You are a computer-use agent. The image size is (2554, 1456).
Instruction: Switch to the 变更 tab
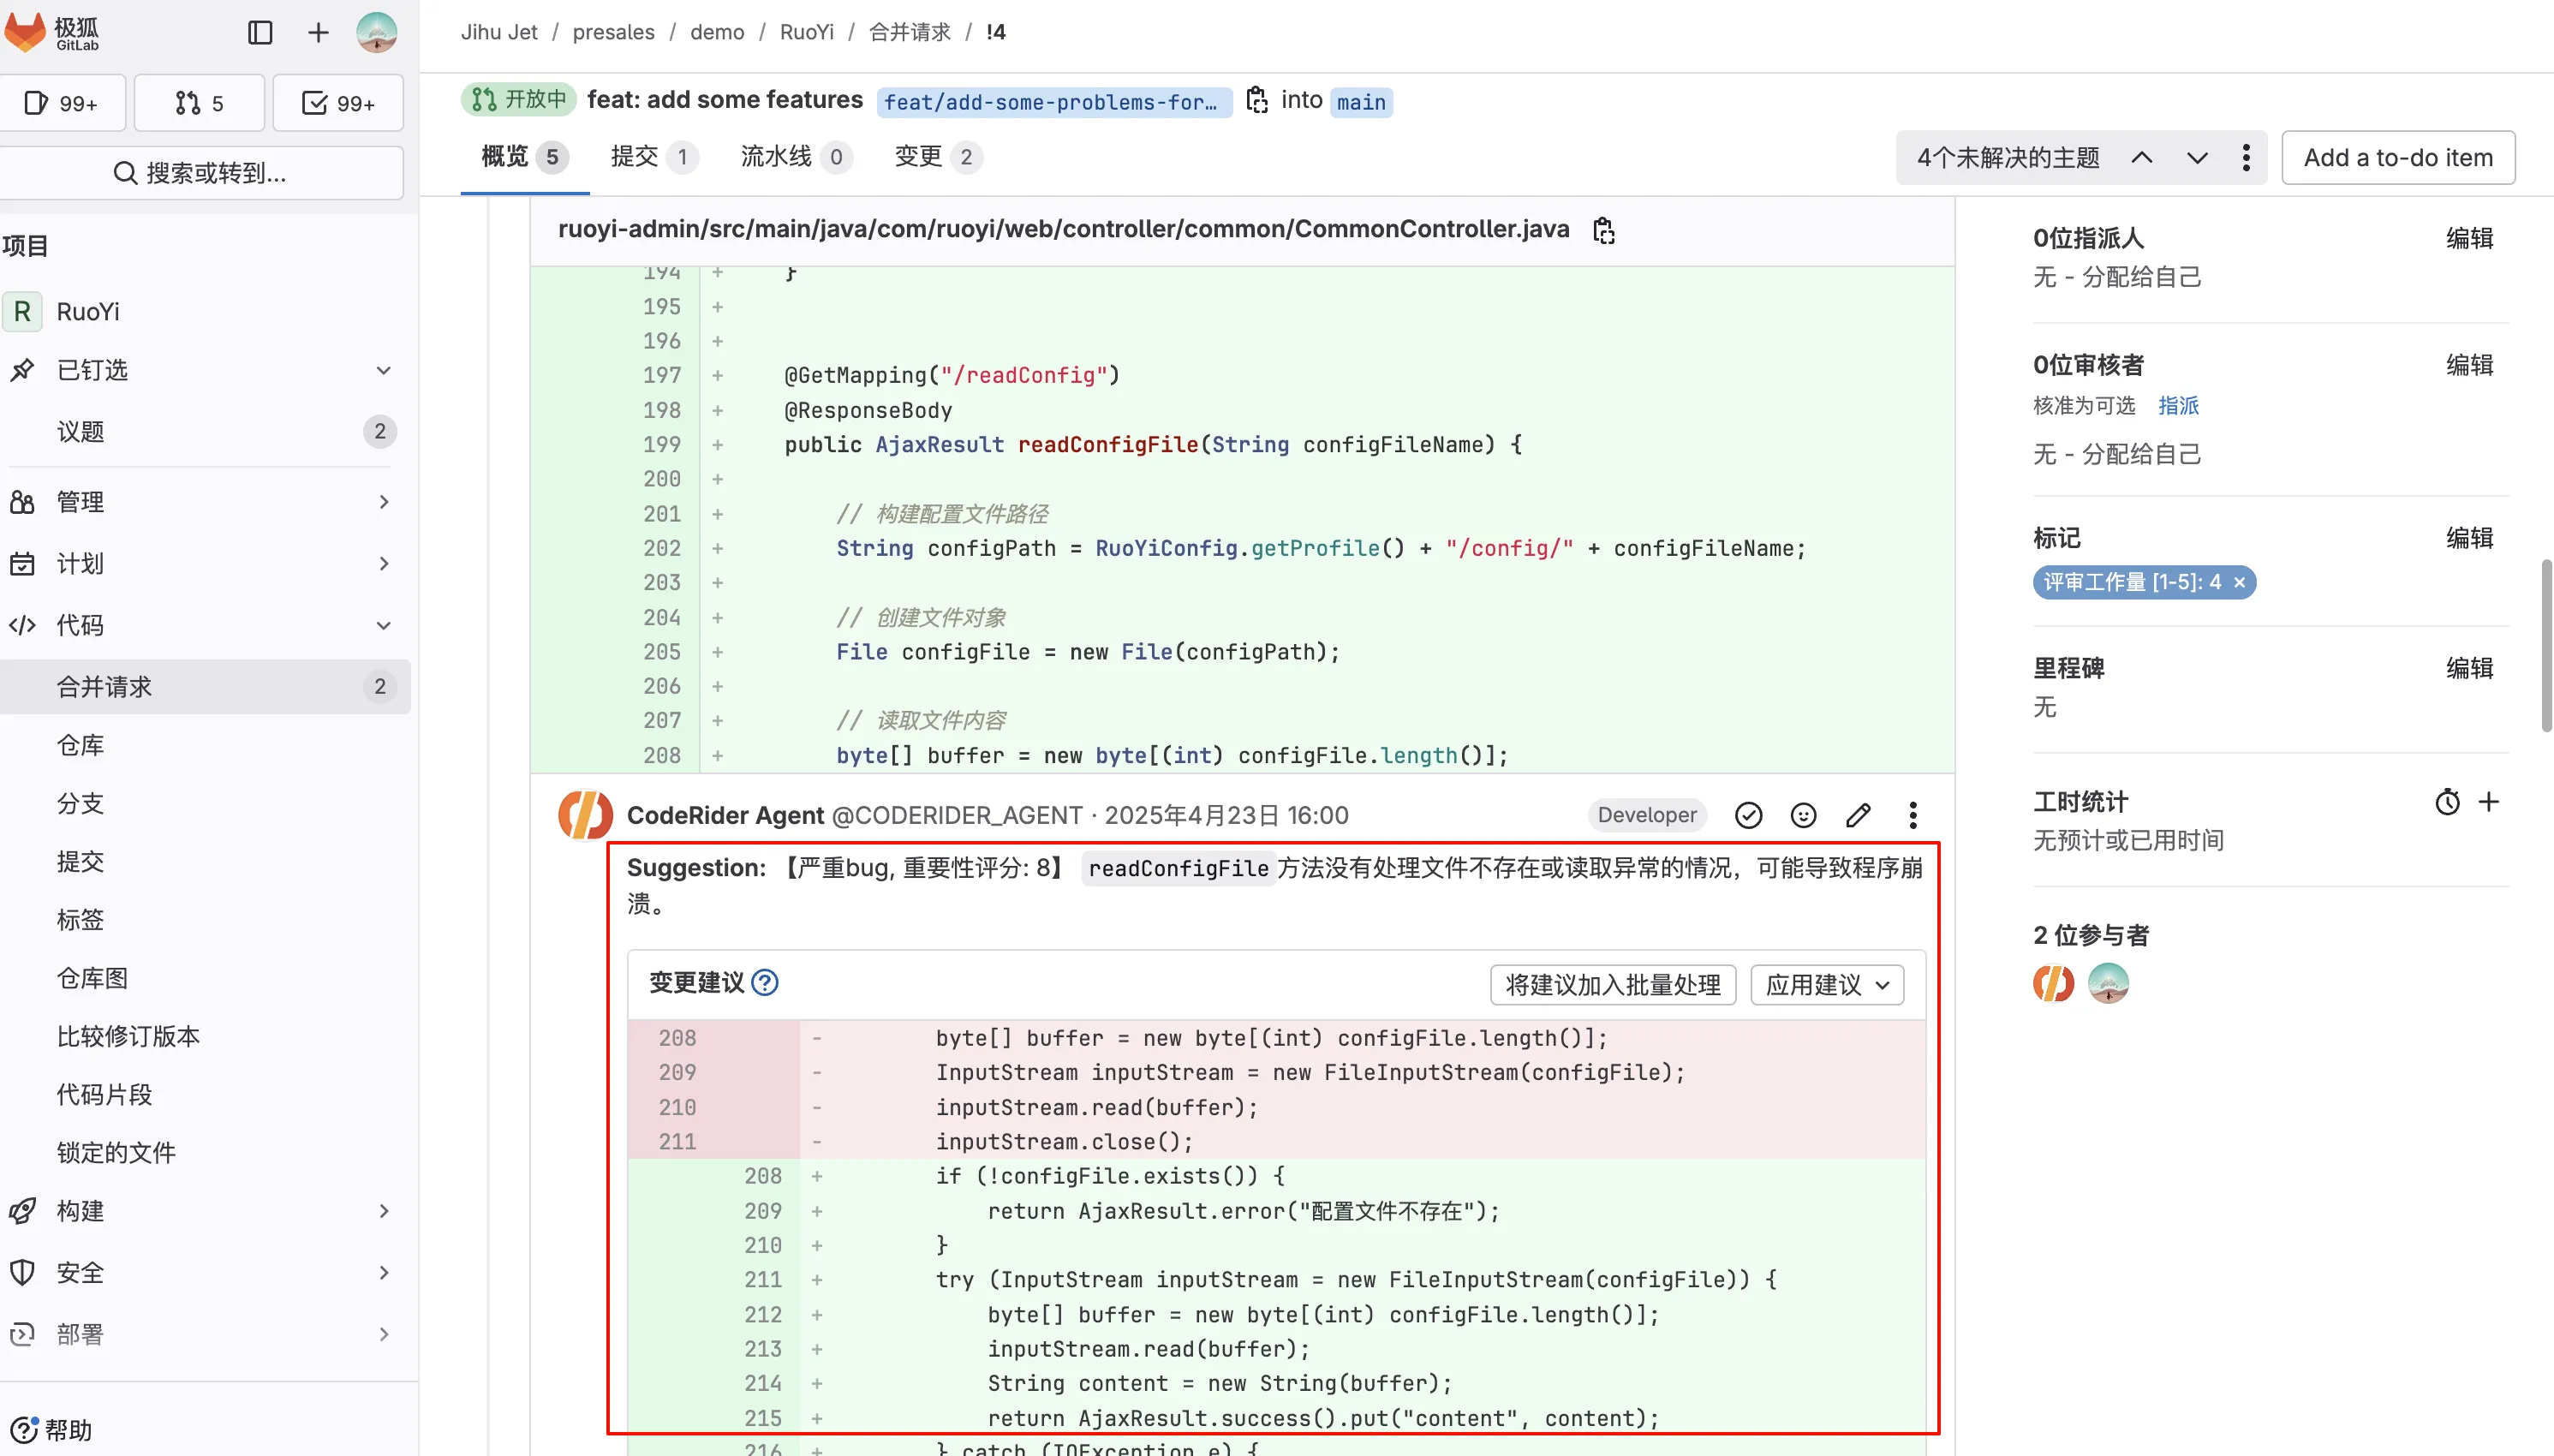pyautogui.click(x=937, y=157)
